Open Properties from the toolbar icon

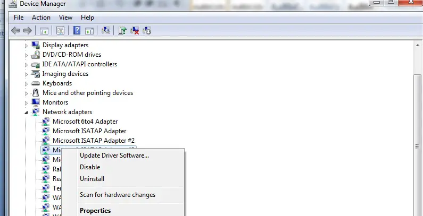[60, 31]
